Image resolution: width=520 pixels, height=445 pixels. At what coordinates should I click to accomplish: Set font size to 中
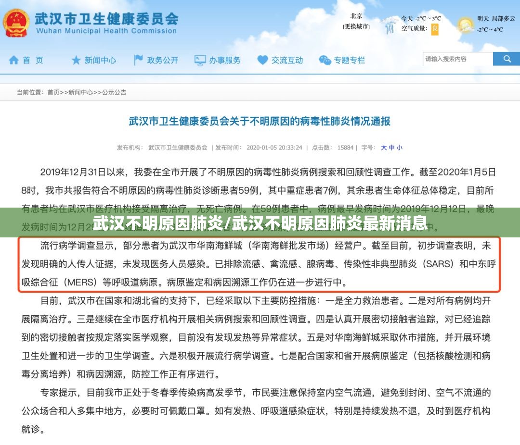click(x=391, y=148)
